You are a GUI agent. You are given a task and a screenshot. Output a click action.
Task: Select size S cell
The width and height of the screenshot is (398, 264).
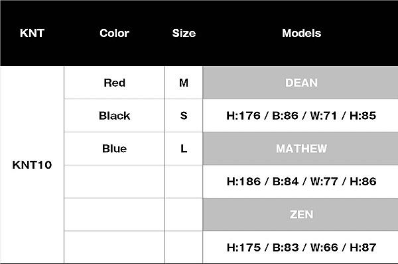[x=184, y=116]
